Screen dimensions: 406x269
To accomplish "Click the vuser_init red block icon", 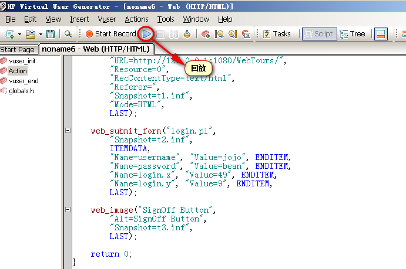I will coord(4,61).
